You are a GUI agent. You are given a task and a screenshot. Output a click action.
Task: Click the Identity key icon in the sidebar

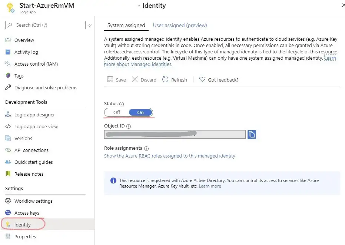click(x=8, y=224)
